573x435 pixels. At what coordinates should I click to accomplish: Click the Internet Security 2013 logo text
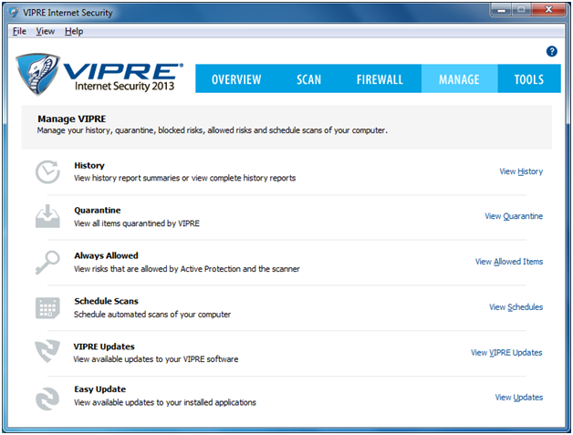click(x=124, y=87)
